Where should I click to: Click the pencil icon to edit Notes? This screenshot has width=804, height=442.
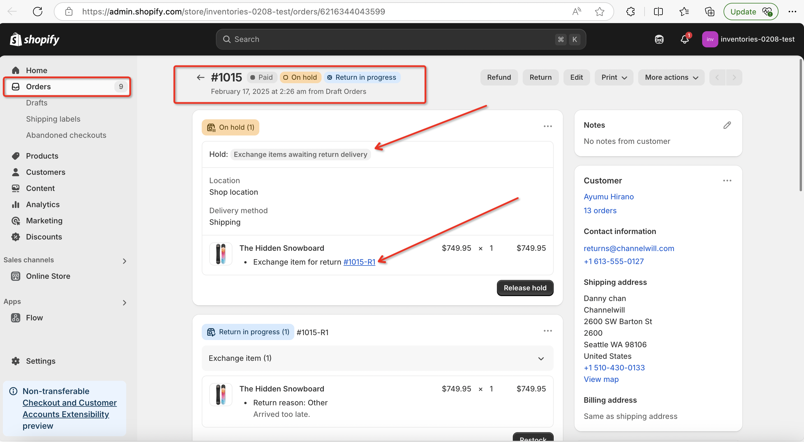[727, 125]
